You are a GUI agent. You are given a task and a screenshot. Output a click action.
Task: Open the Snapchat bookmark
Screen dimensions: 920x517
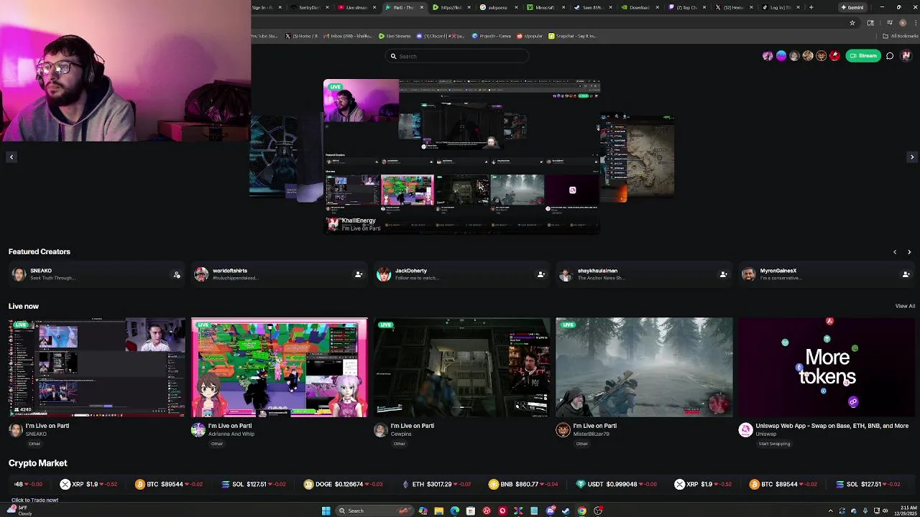point(573,36)
